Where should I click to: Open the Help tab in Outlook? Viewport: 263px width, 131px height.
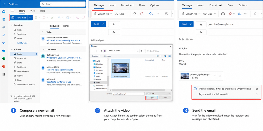tap(43, 11)
